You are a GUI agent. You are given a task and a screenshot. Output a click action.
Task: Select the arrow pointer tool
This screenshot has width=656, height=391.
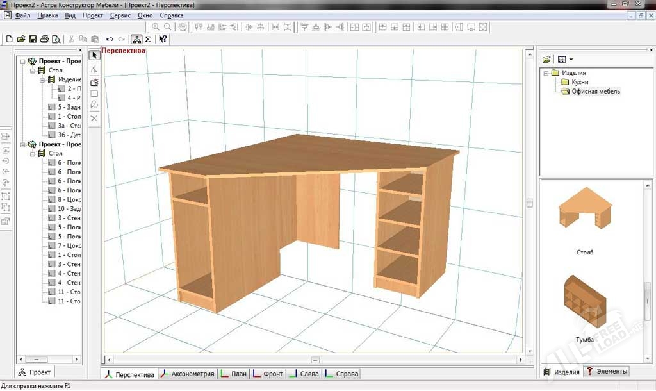tap(94, 56)
